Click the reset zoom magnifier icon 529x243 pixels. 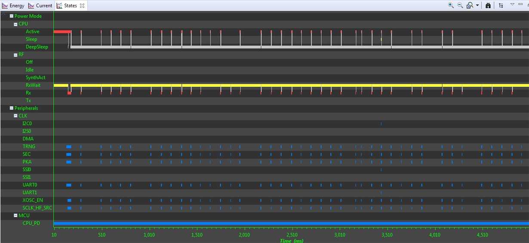[470, 5]
